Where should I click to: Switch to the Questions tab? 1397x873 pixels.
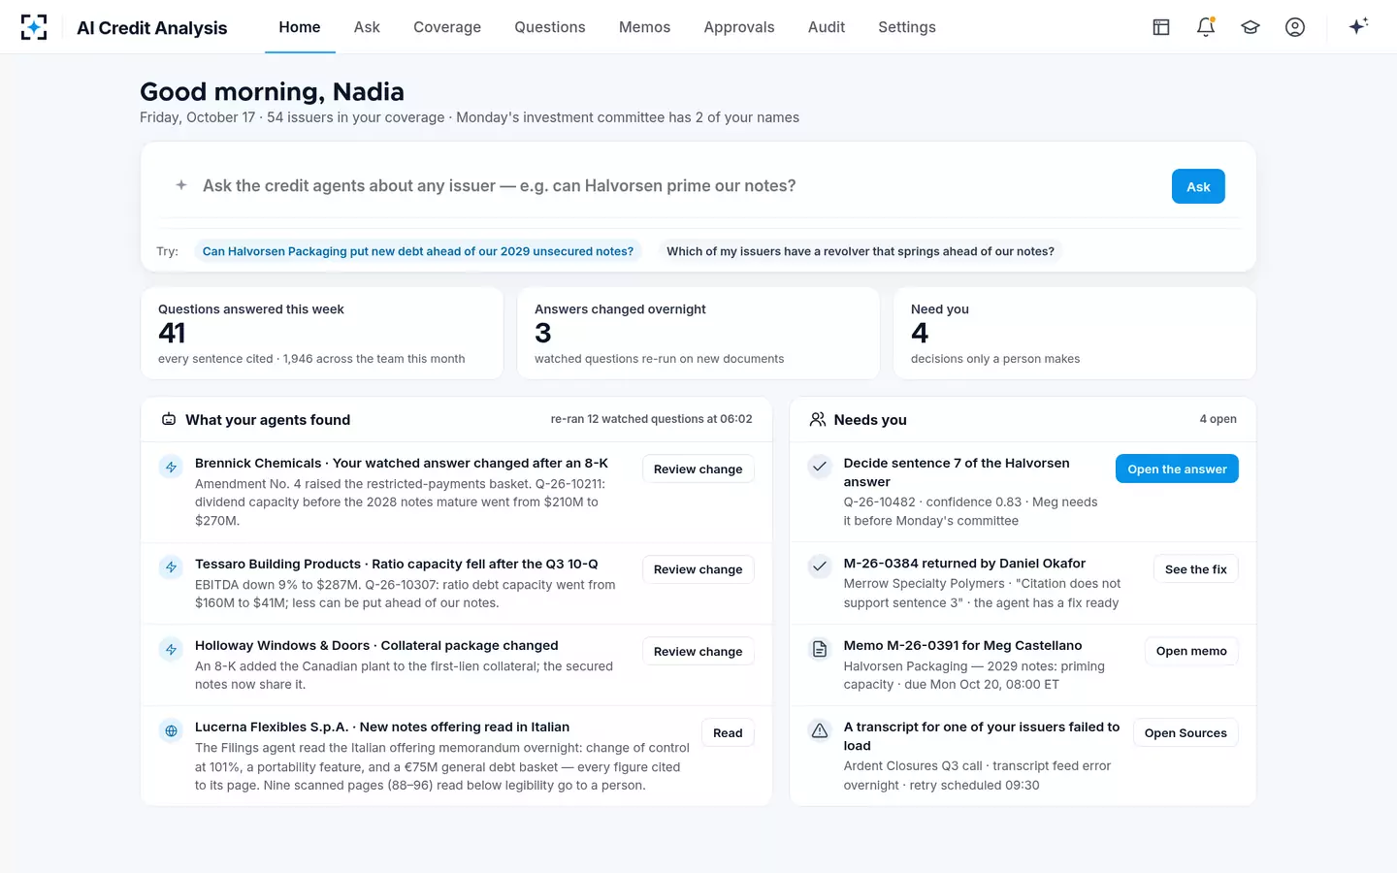(550, 27)
